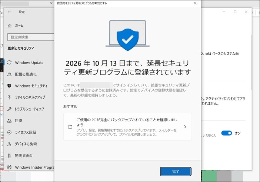Open Windows Update in the sidebar
The image size is (260, 182).
29,63
